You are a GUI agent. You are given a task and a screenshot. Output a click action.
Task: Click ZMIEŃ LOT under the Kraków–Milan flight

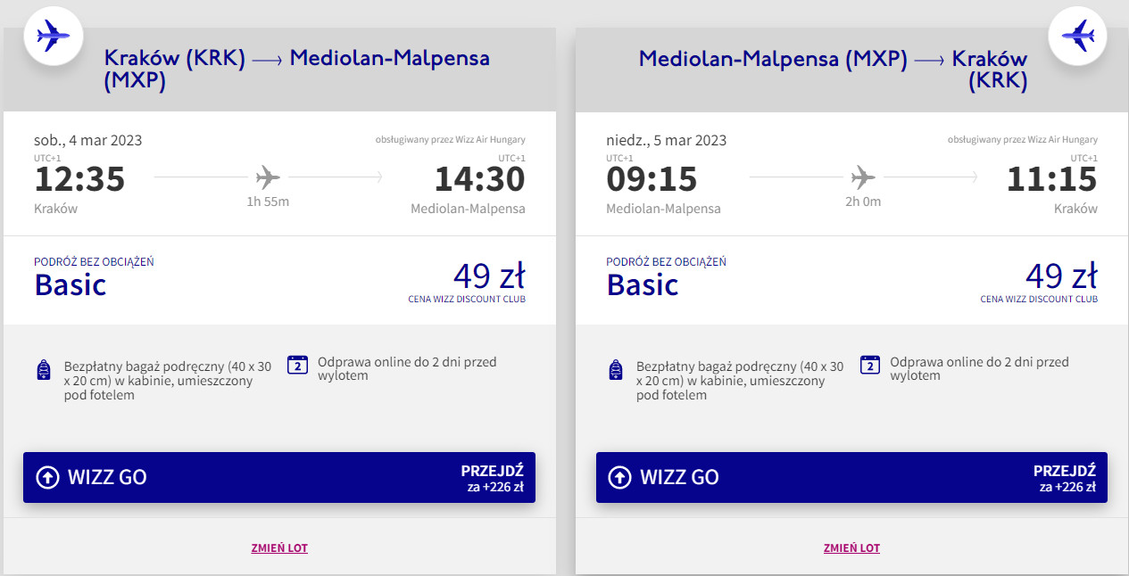pyautogui.click(x=279, y=548)
